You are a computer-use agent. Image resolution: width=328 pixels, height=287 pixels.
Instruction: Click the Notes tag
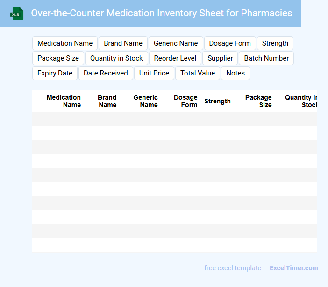pos(235,73)
